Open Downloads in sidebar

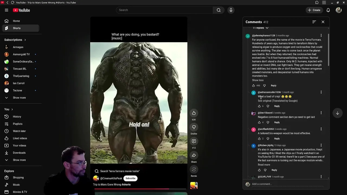(21, 153)
